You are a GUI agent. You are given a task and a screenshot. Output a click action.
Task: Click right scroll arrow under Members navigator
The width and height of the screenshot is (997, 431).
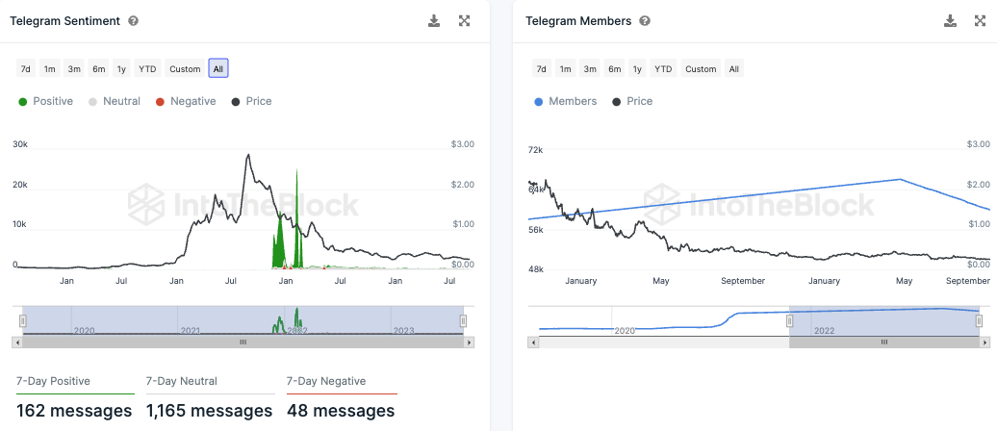click(x=984, y=342)
